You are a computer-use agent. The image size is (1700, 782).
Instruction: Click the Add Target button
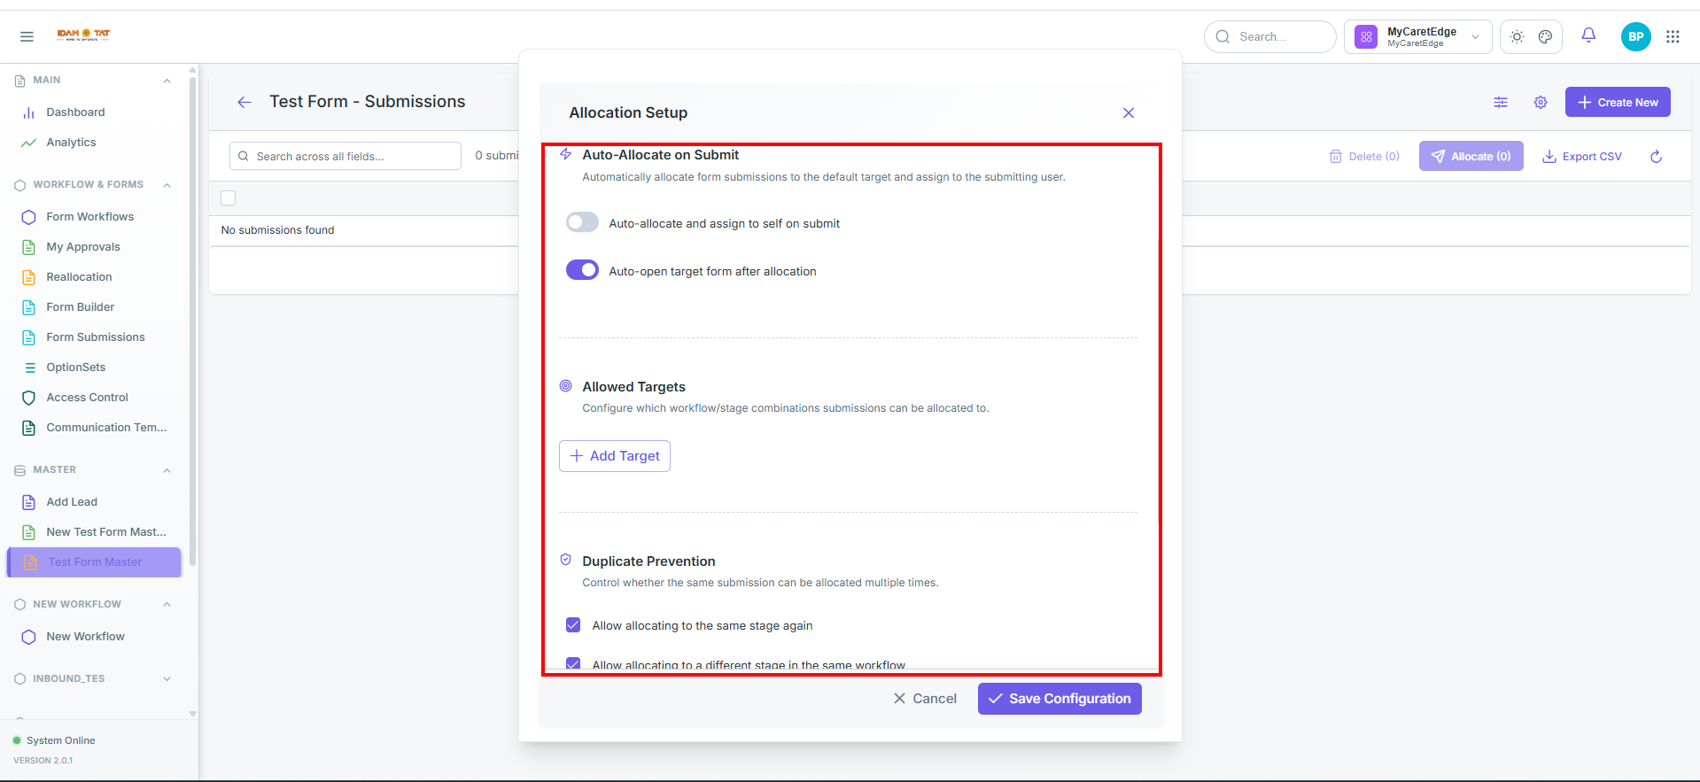[615, 456]
